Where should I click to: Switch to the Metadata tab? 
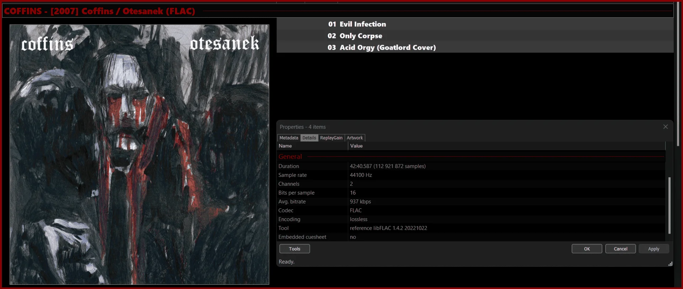[288, 138]
